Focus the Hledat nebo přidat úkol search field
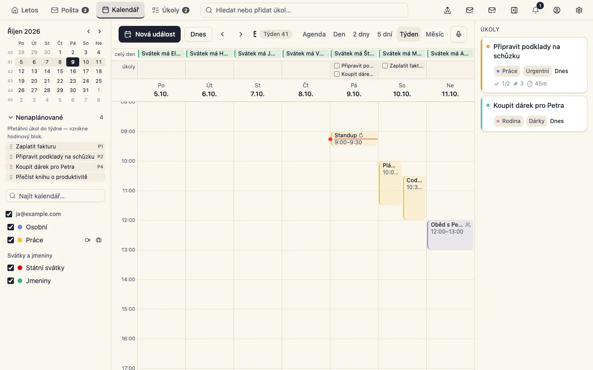This screenshot has height=370, width=593. click(304, 10)
